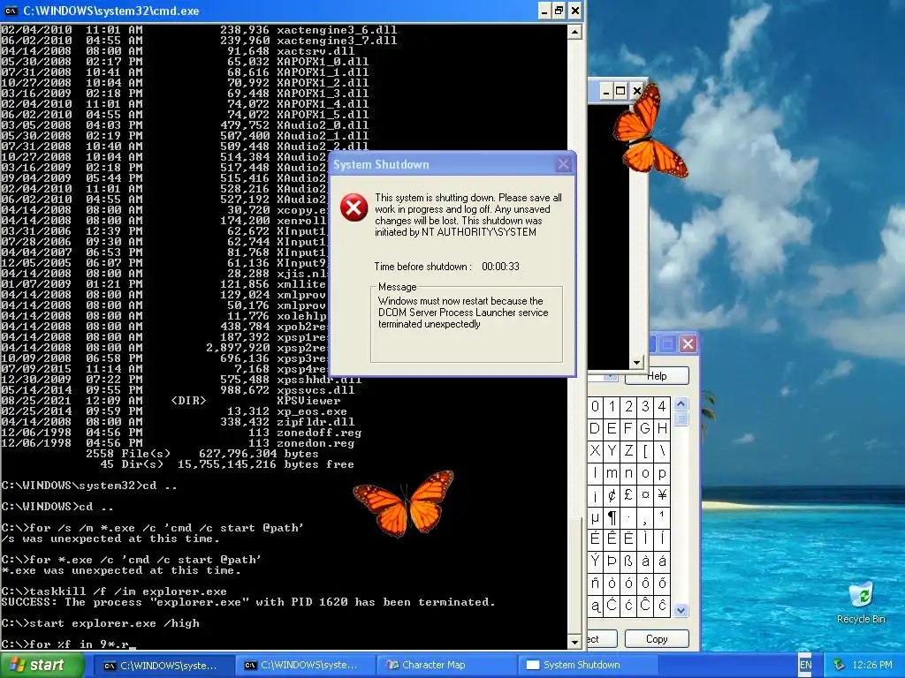Select the ñ character in Character Map
Viewport: 905px width, 678px height.
(x=595, y=583)
